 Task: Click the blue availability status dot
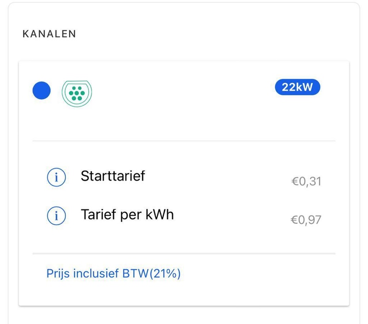point(41,91)
